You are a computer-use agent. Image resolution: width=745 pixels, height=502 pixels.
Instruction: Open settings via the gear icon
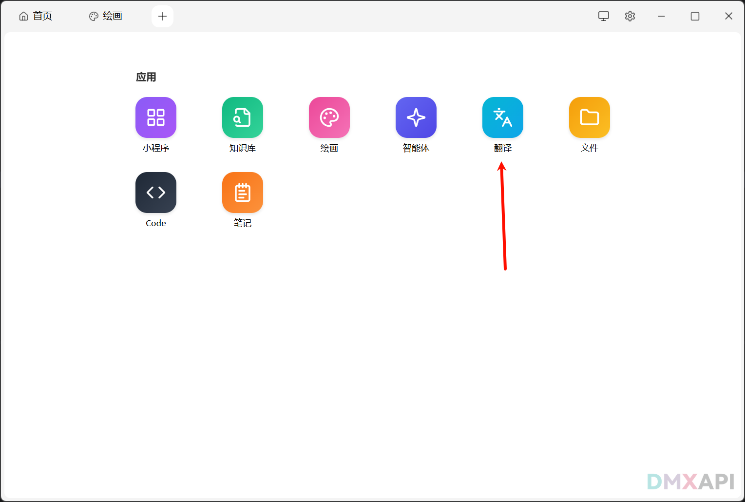pyautogui.click(x=630, y=16)
